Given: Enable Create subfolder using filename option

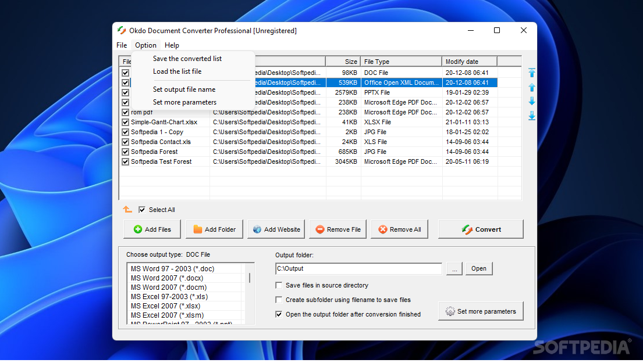Looking at the screenshot, I should tap(279, 300).
